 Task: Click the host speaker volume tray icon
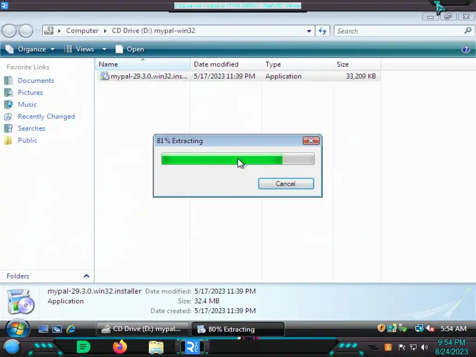click(x=424, y=347)
